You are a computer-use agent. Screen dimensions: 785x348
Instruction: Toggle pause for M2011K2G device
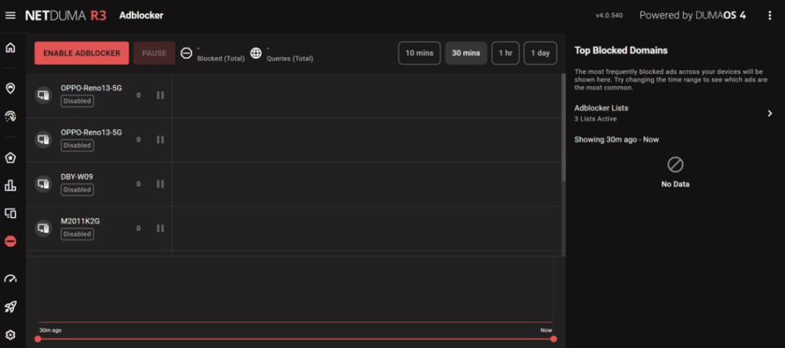pos(160,228)
